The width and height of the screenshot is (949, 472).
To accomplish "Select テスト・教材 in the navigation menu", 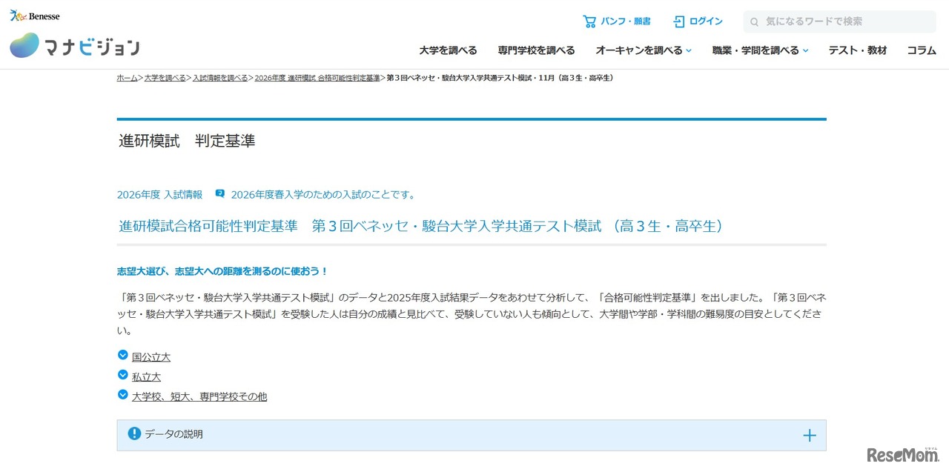I will (x=857, y=50).
